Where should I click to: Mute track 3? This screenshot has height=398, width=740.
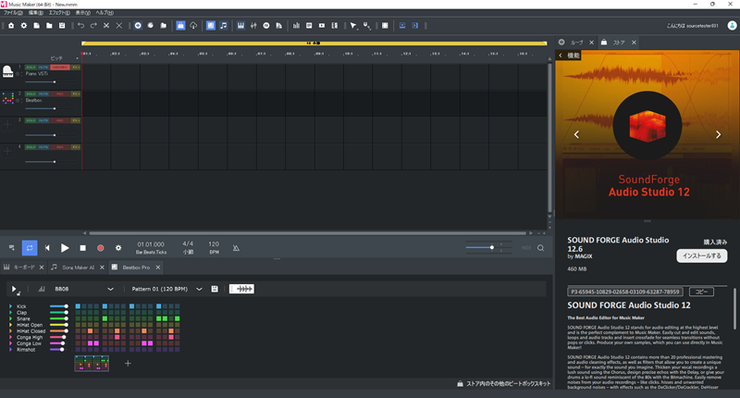[43, 120]
